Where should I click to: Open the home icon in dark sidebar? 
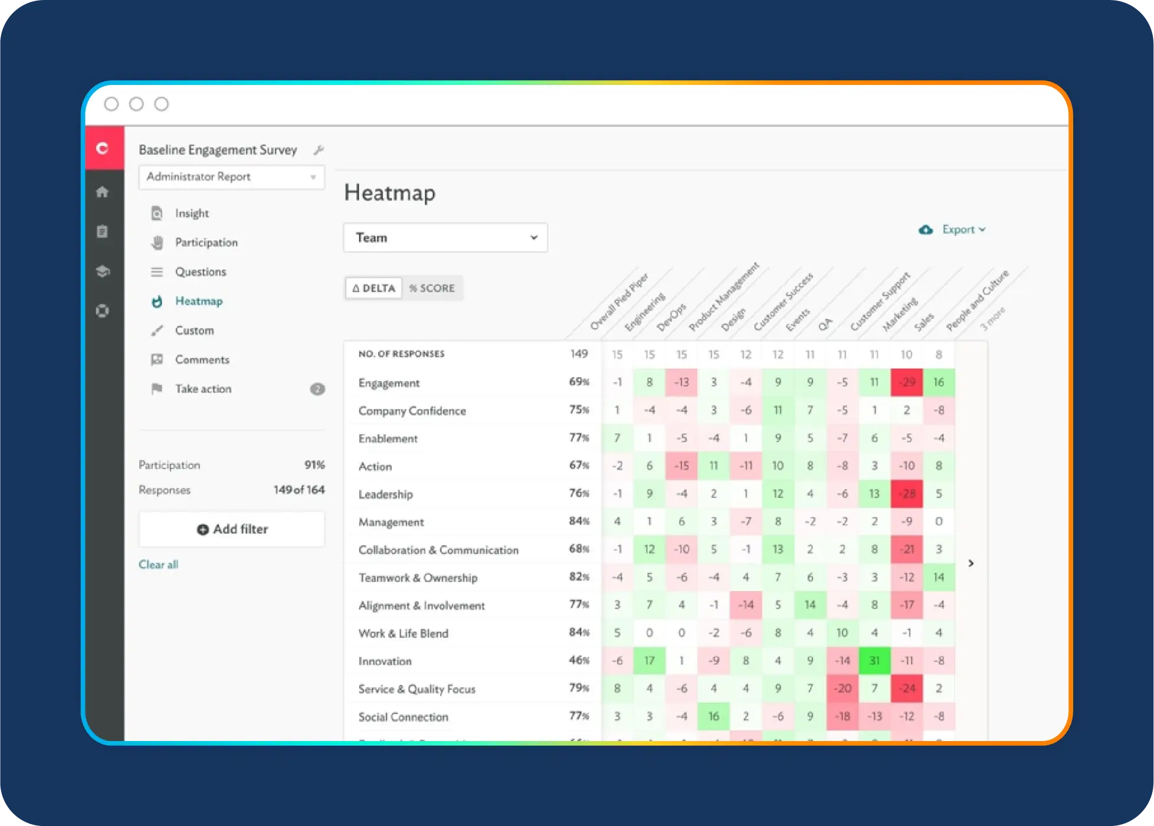[103, 192]
